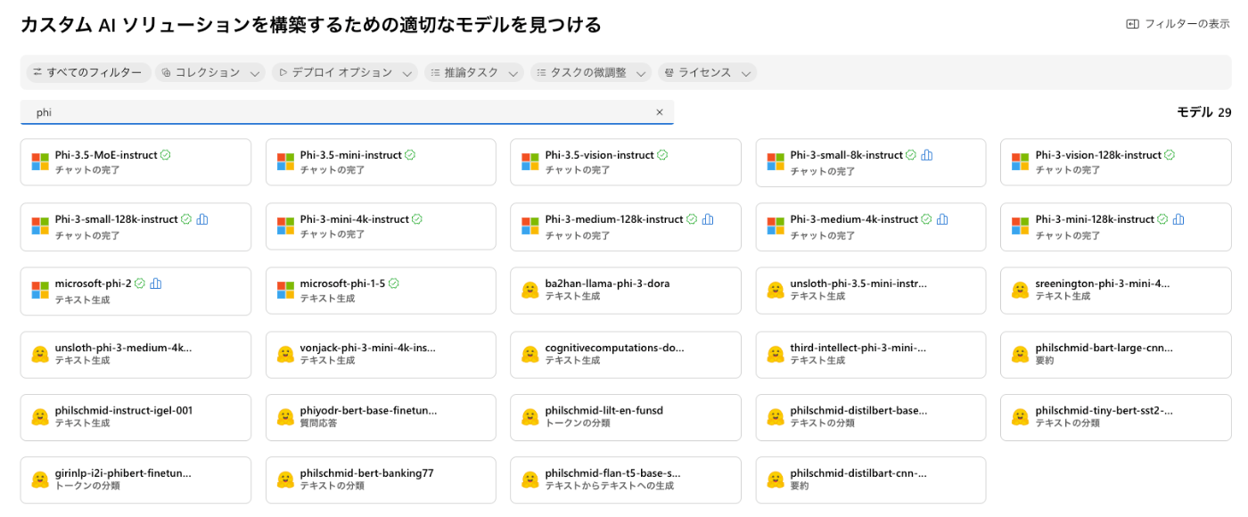This screenshot has width=1248, height=517.
Task: Select the philschmid-tiny-bert-sst2 model
Action: 1116,417
